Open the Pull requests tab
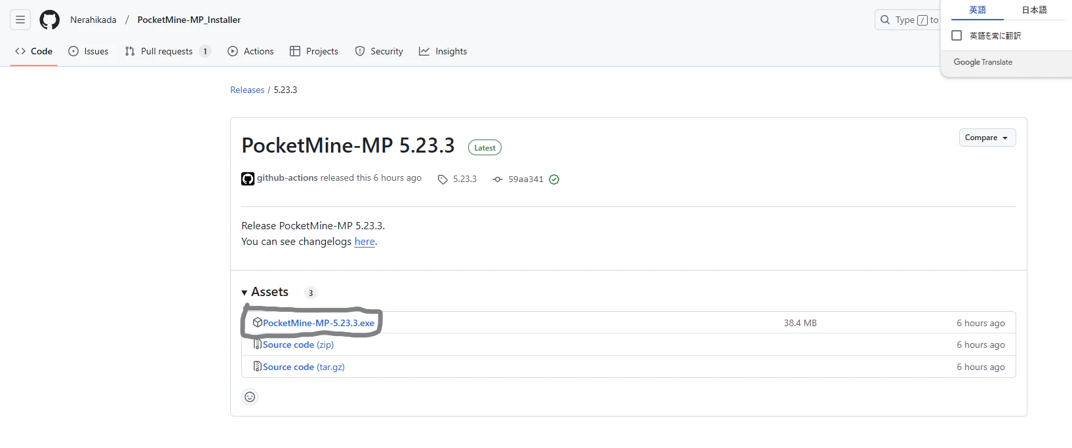Viewport: 1072px width, 448px height. click(x=167, y=51)
